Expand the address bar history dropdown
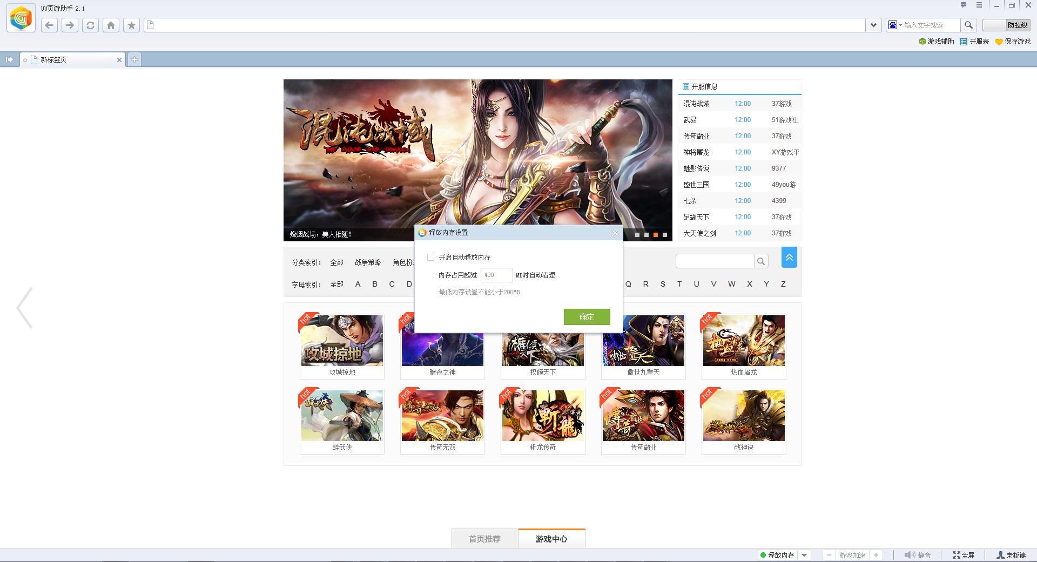This screenshot has height=562, width=1037. 873,25
